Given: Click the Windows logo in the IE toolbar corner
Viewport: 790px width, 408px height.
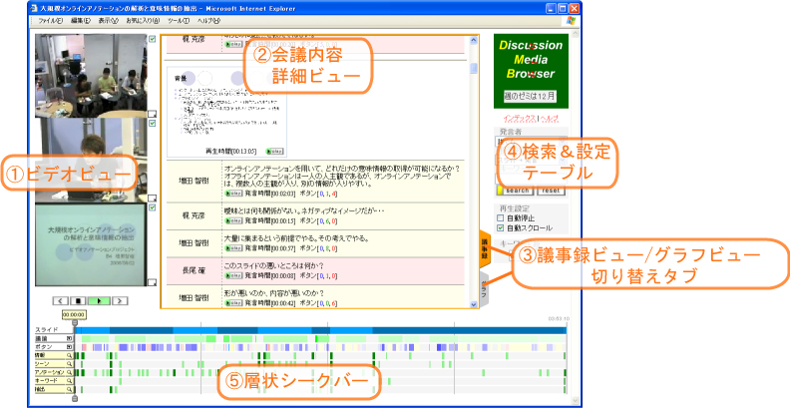Looking at the screenshot, I should point(571,21).
